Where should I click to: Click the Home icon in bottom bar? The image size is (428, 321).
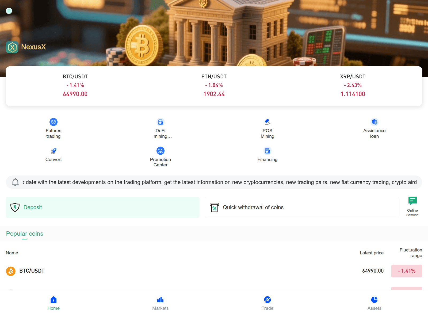click(53, 300)
